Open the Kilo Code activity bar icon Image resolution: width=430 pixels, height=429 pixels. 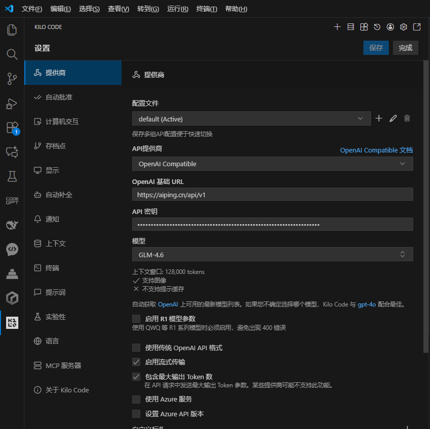12,323
